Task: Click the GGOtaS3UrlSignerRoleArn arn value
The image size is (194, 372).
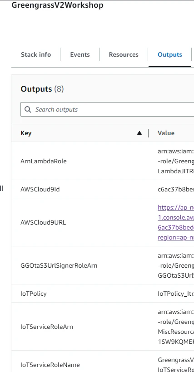Action: click(176, 265)
